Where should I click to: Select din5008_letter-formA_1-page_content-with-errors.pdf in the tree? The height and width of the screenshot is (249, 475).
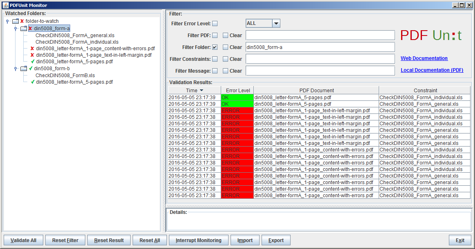[95, 49]
